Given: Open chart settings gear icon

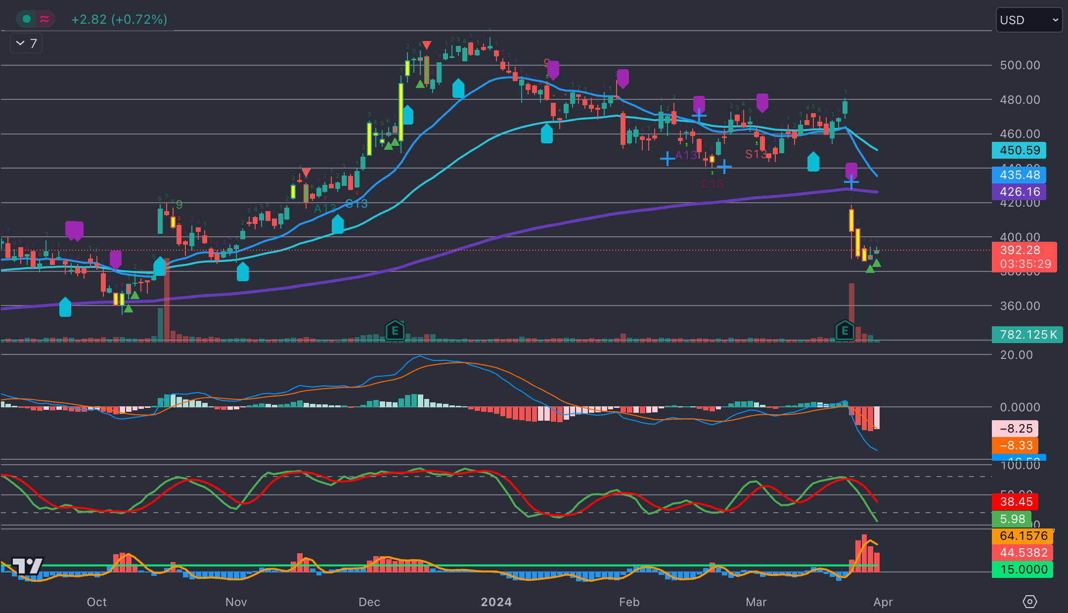Looking at the screenshot, I should 1029,602.
